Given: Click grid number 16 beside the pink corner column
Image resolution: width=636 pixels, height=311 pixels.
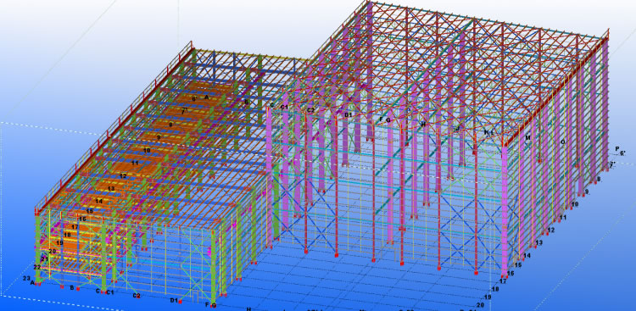Looking at the screenshot, I should point(510,274).
